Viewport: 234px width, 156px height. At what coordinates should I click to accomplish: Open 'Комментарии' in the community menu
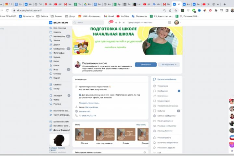[161, 101]
